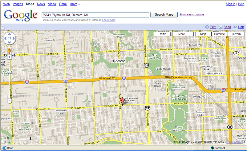Pan the map down with arrow
247x151 pixels.
(x=10, y=43)
